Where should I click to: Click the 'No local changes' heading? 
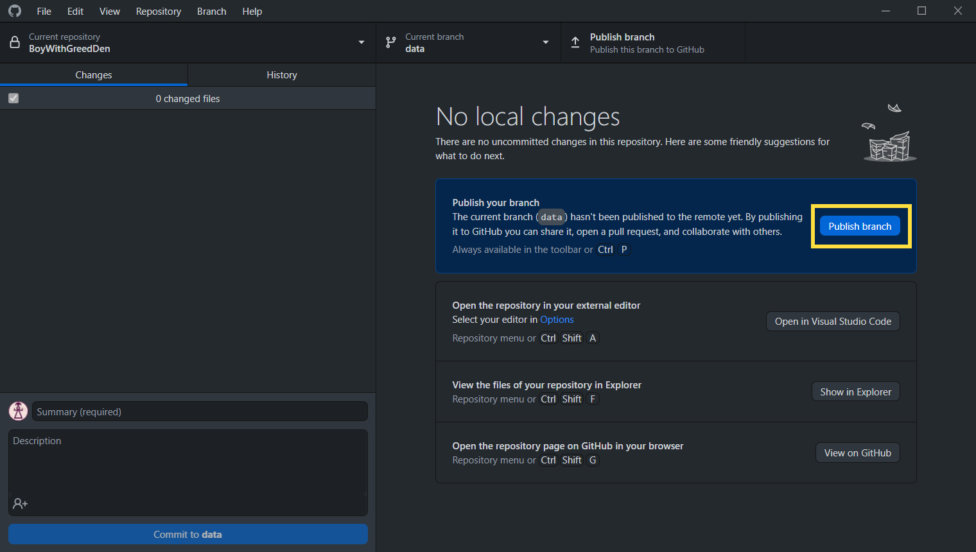point(528,117)
